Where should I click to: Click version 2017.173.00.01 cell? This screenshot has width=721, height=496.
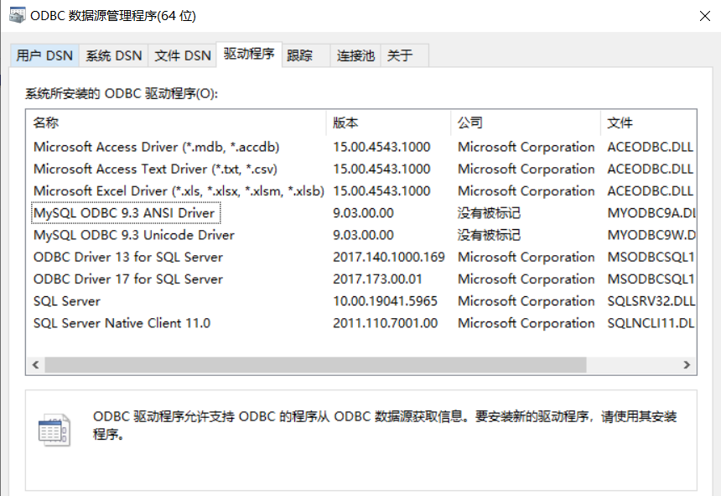tap(377, 279)
